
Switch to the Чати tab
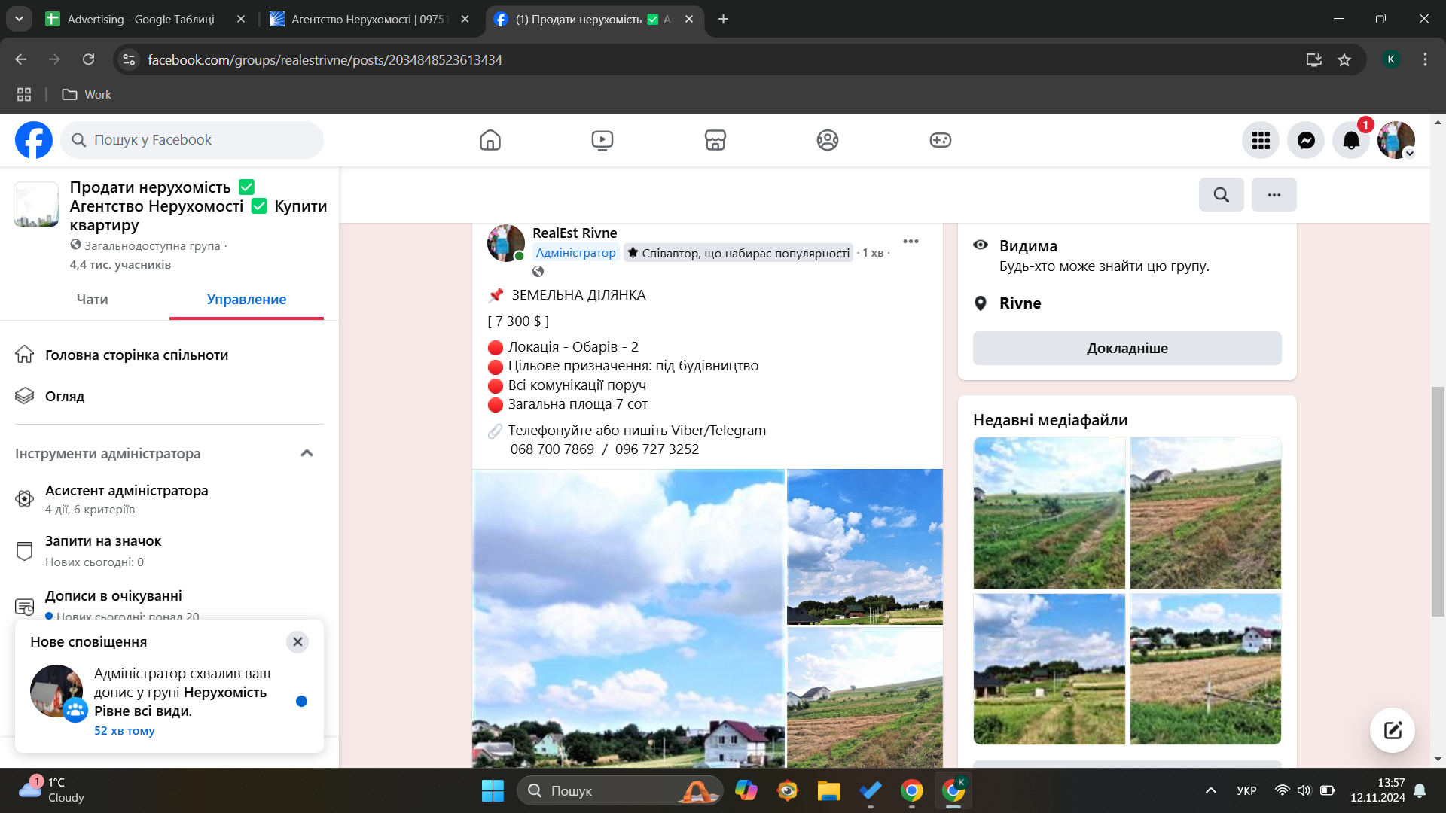[92, 300]
